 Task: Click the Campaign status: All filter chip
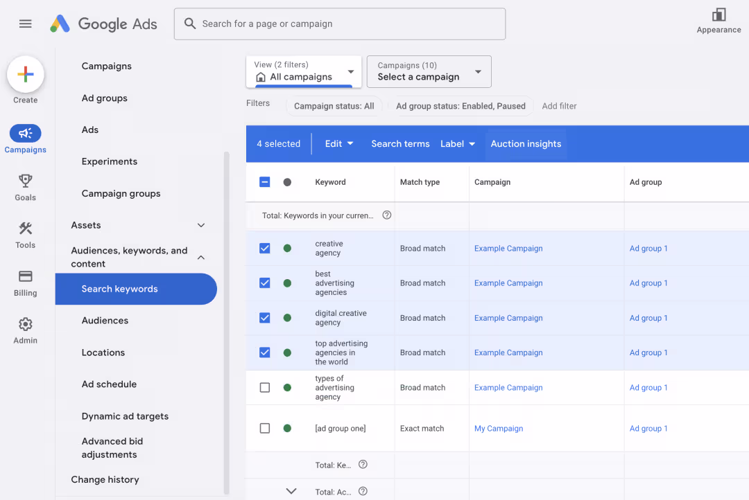[x=334, y=106]
